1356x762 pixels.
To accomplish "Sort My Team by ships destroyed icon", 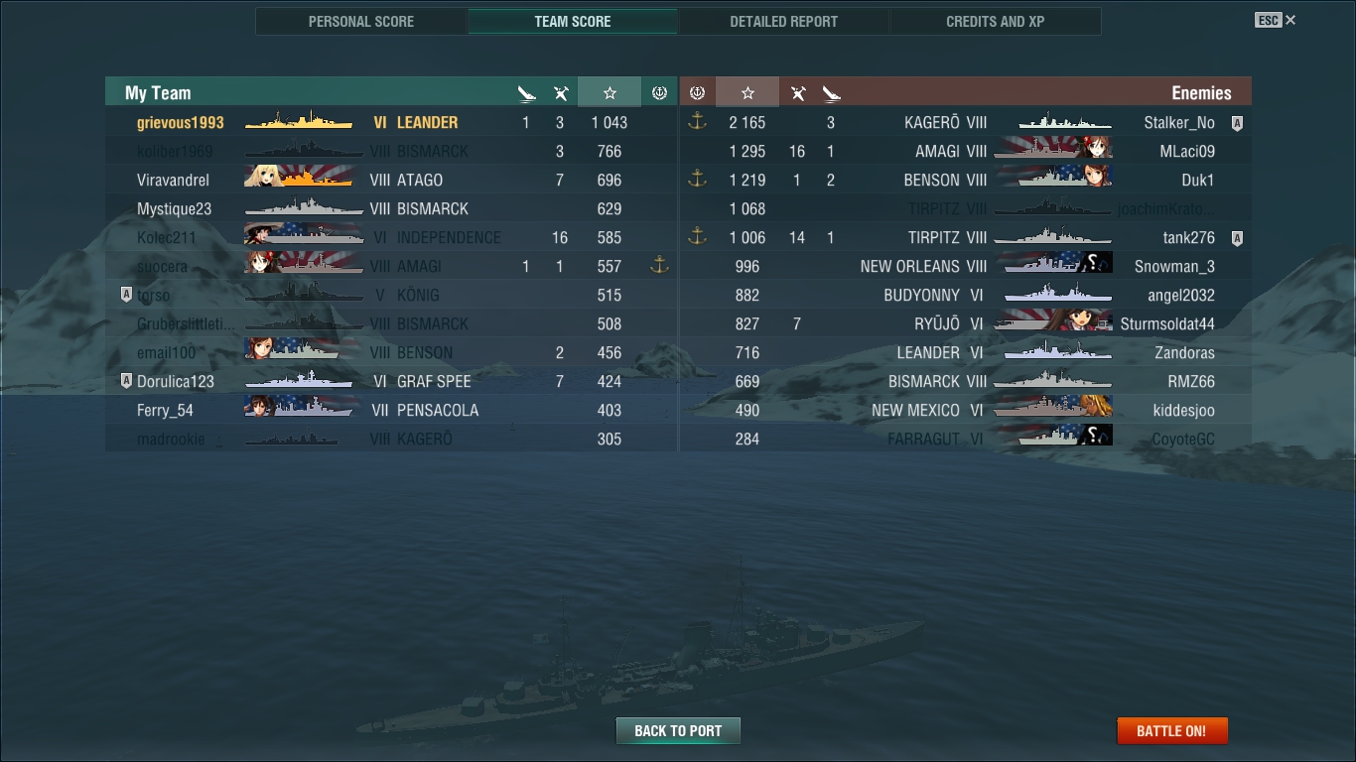I will click(x=527, y=93).
